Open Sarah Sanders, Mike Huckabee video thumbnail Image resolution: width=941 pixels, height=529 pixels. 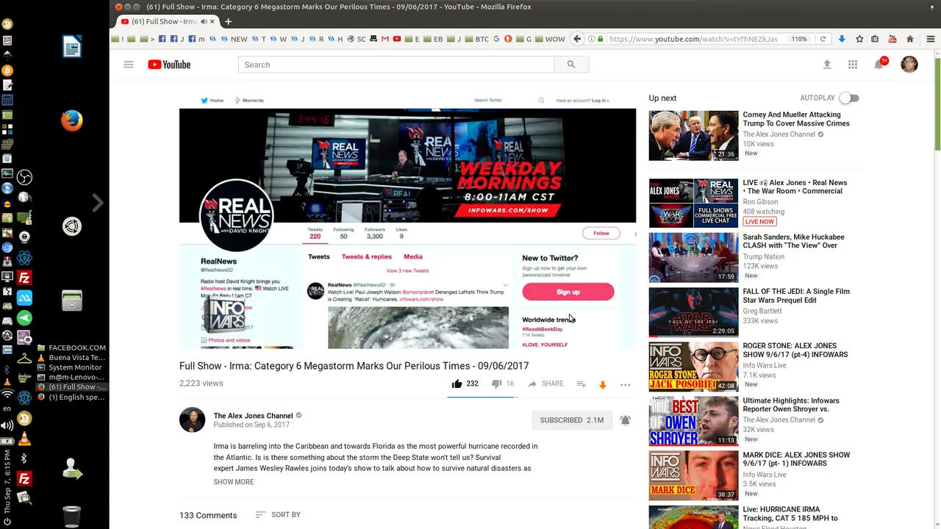tap(693, 258)
